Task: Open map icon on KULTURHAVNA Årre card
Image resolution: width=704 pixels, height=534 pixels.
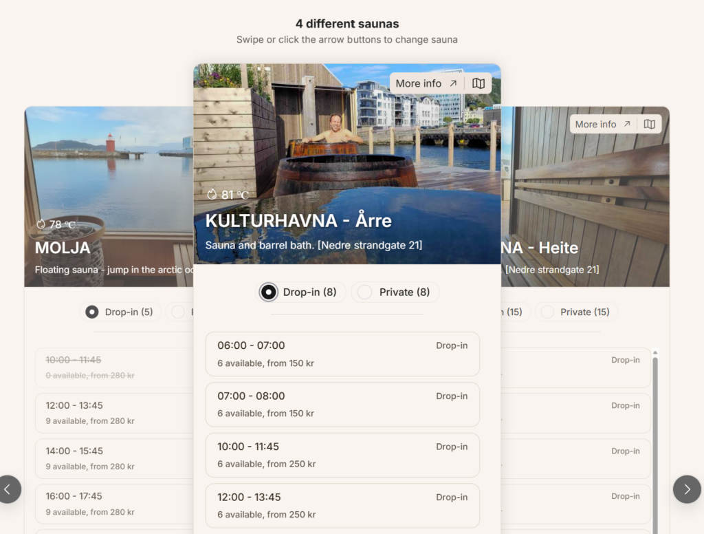Action: pyautogui.click(x=478, y=83)
